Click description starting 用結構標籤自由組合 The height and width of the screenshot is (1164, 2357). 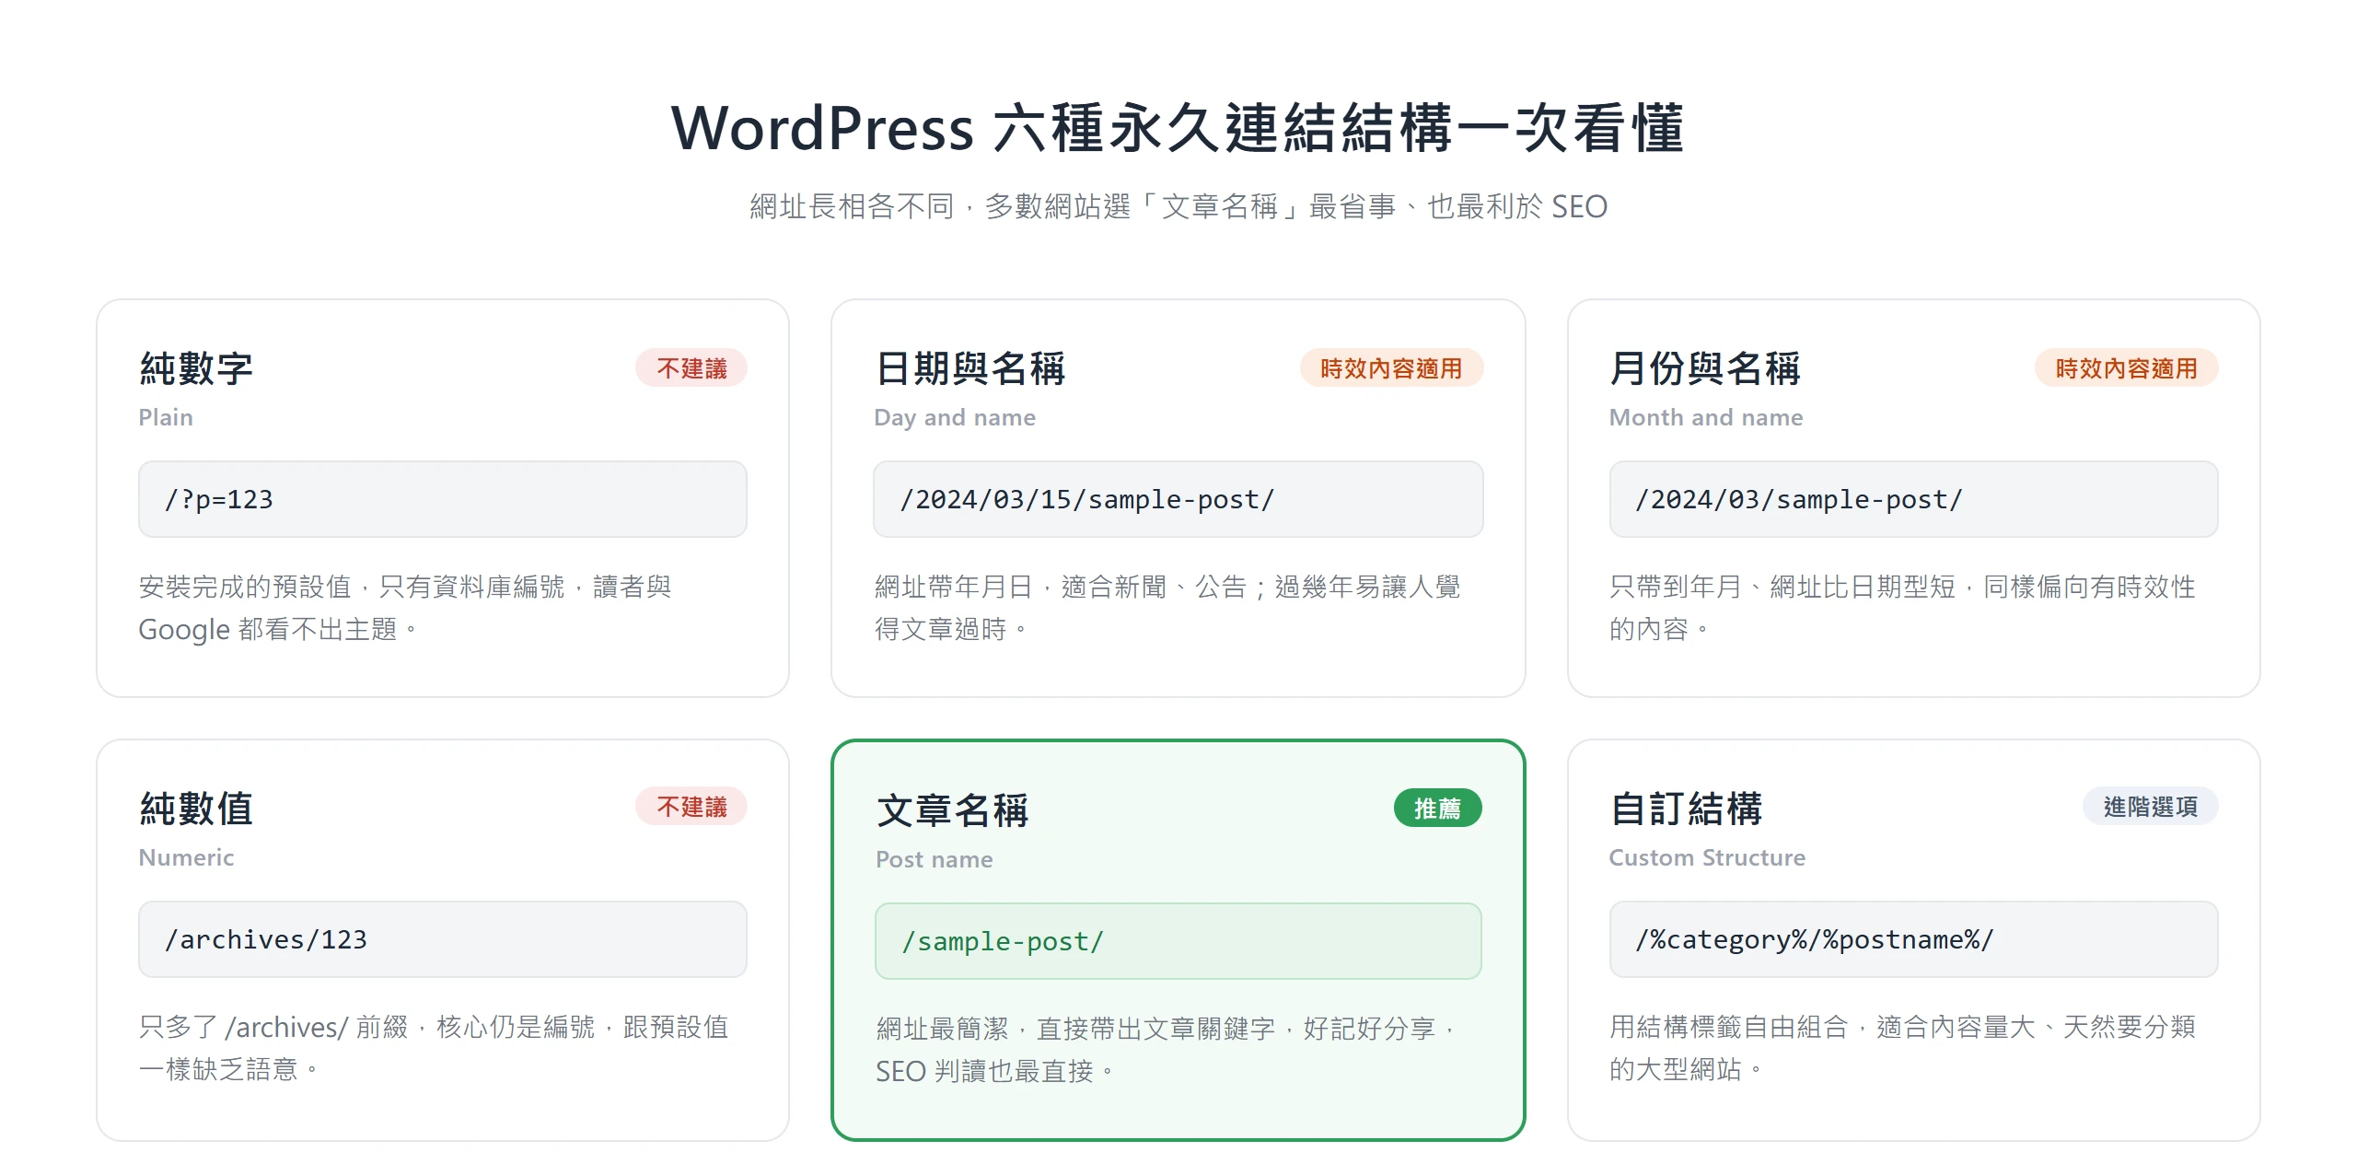coord(1902,1048)
